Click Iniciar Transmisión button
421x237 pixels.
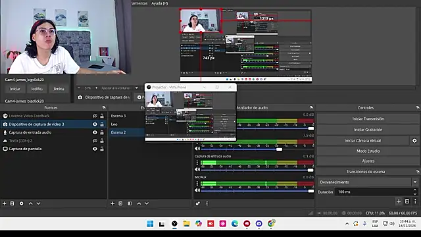(368, 118)
